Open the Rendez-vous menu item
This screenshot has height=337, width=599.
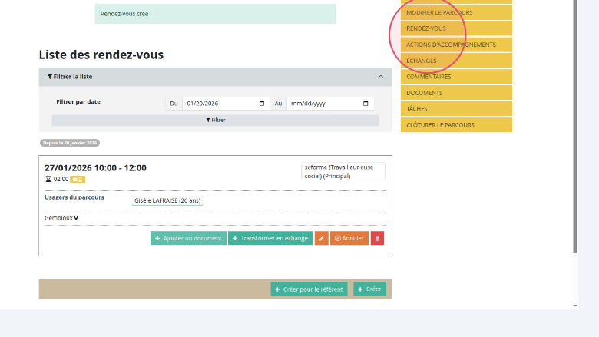pos(426,28)
